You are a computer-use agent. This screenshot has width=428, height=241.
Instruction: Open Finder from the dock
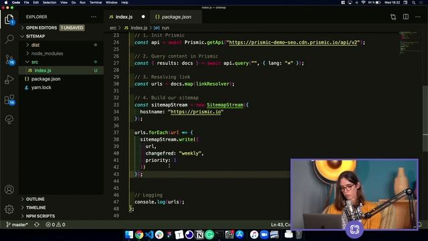[129, 234]
